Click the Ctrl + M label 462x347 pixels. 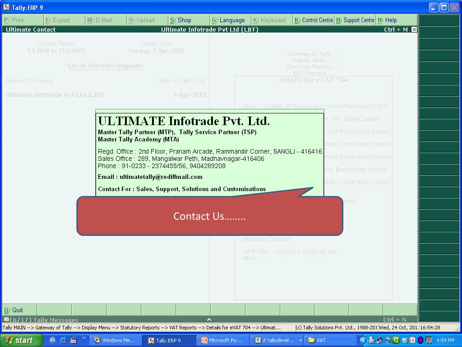pyautogui.click(x=396, y=29)
